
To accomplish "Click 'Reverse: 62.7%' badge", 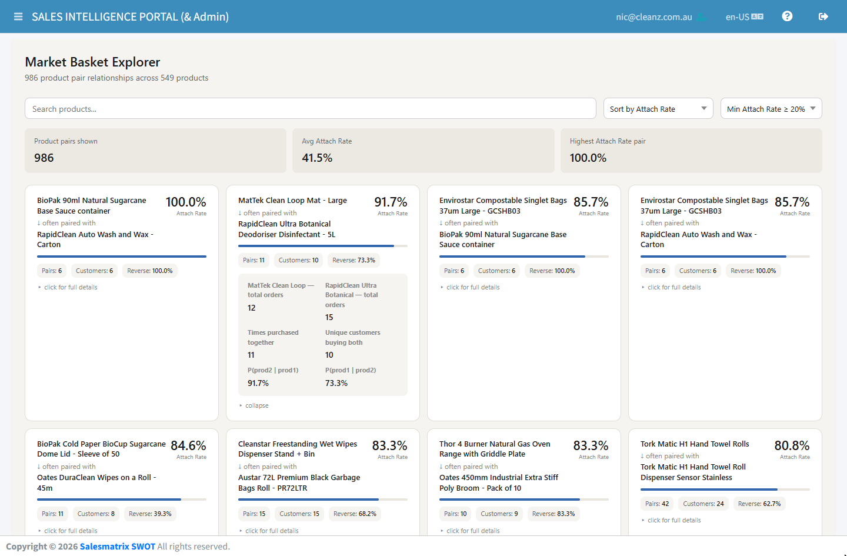I will tap(759, 504).
